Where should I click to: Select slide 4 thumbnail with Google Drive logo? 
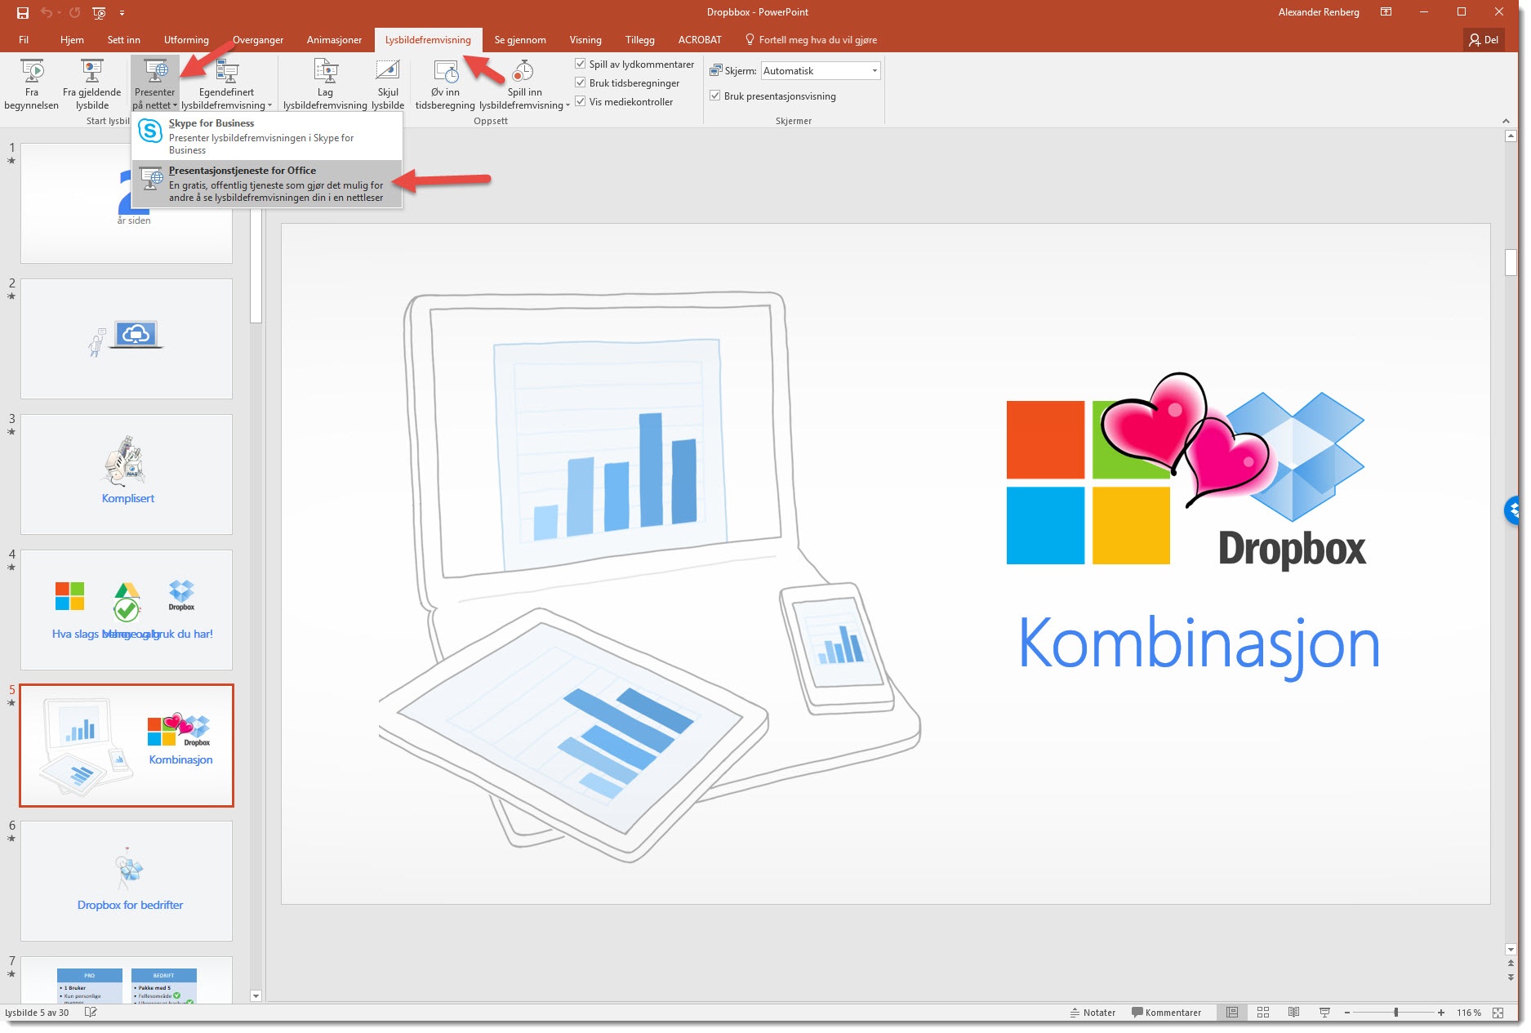[x=127, y=609]
